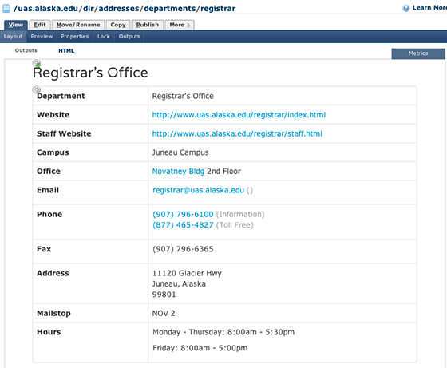
Task: Click 'Friday: 8:00am - 5:00pm' text
Action: tap(200, 348)
